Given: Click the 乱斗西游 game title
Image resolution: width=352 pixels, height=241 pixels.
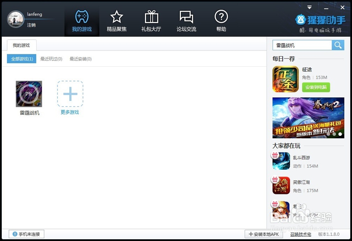Looking at the screenshot, I should (x=302, y=157).
